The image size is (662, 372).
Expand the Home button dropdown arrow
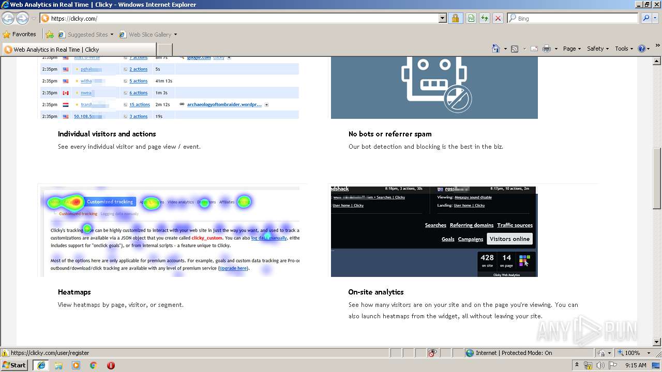coord(505,49)
